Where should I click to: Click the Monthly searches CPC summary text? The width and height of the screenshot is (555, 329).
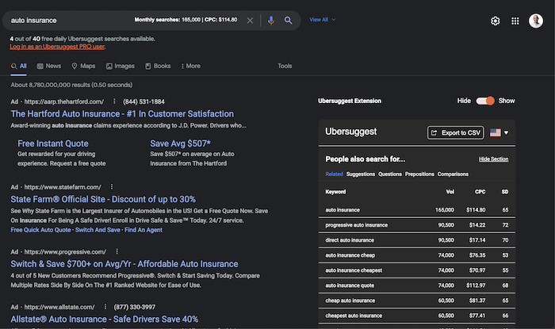[x=186, y=20]
